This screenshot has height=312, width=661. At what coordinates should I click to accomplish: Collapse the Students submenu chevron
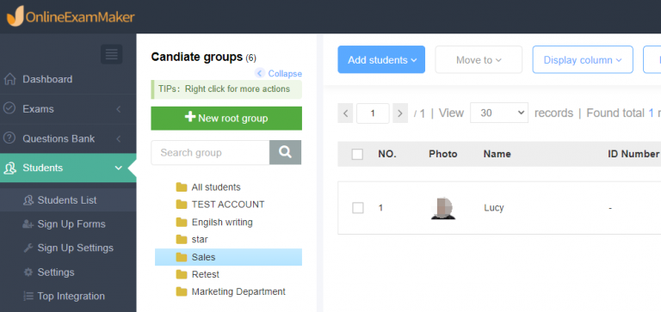119,168
